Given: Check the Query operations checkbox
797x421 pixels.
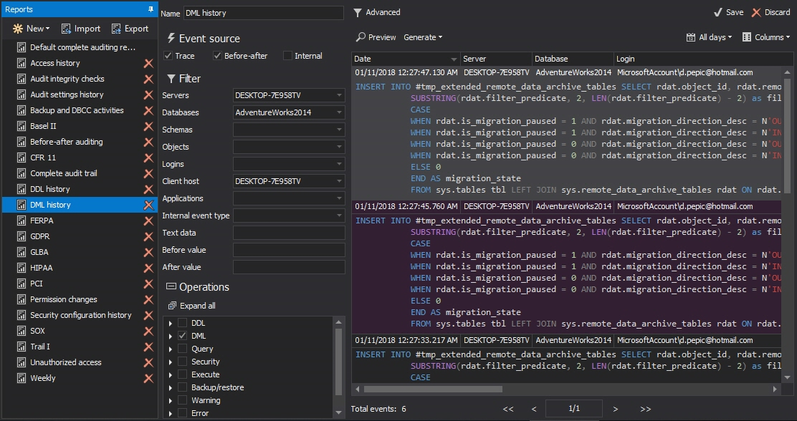Looking at the screenshot, I should click(x=183, y=349).
